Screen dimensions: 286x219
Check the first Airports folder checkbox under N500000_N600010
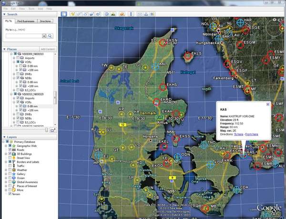[x=18, y=58]
